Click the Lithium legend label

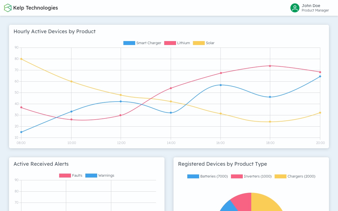click(184, 43)
